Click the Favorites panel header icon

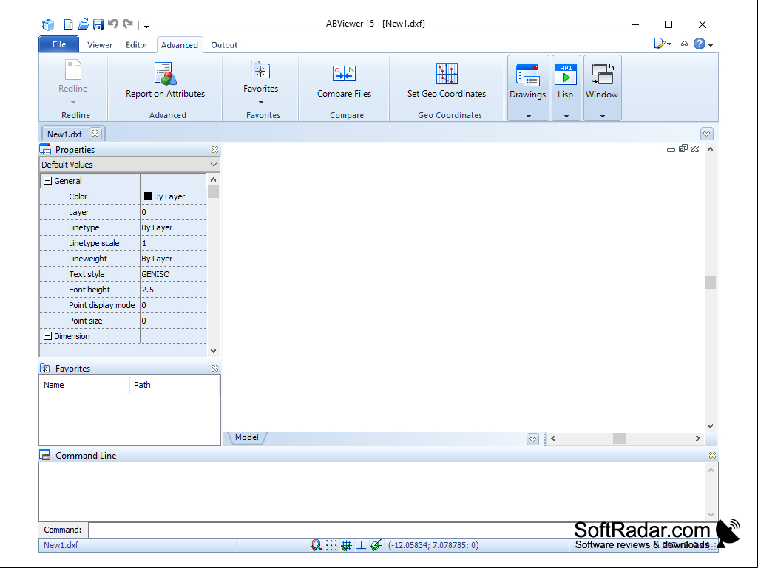tap(45, 368)
